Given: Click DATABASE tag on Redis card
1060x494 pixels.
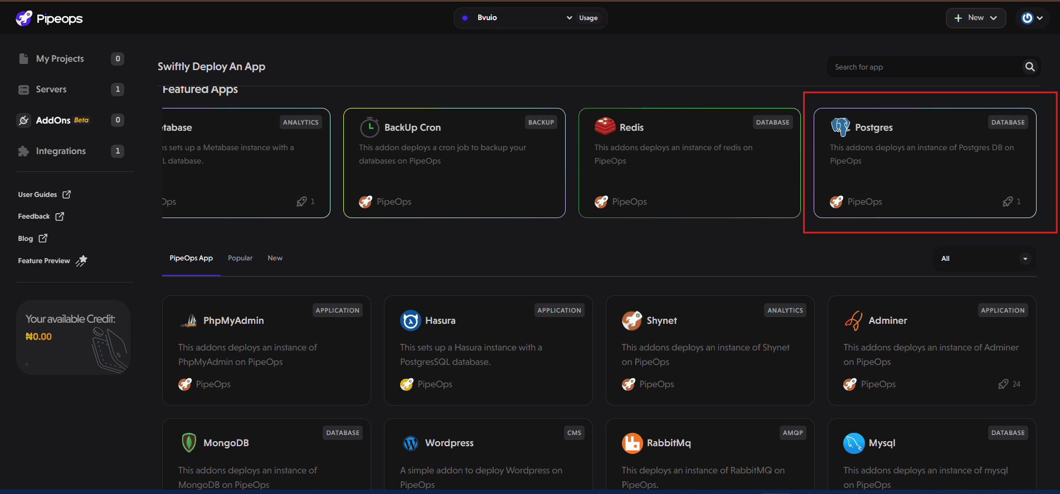Looking at the screenshot, I should 772,122.
